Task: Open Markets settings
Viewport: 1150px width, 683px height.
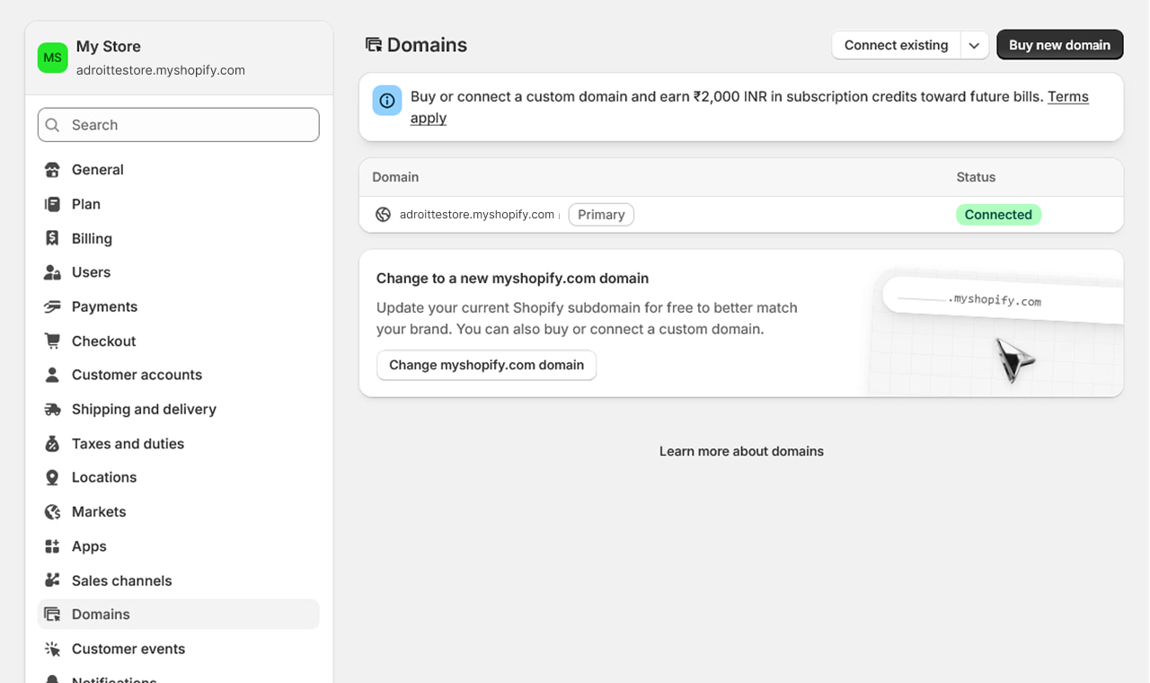Action: coord(179,511)
